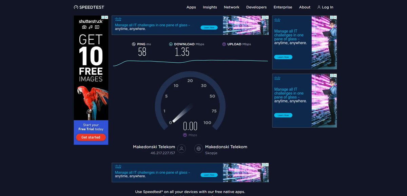Click the IP address 46.217.227.157
This screenshot has width=407, height=196.
point(163,153)
